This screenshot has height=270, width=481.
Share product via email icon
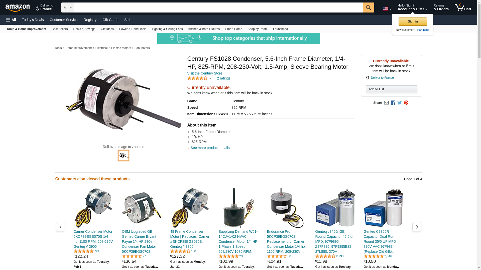386,103
